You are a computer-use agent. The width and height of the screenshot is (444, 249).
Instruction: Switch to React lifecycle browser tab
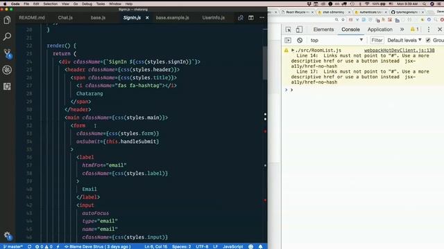coord(298,12)
